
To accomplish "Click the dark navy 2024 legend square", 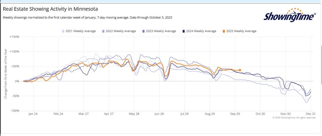I will click(183, 31).
